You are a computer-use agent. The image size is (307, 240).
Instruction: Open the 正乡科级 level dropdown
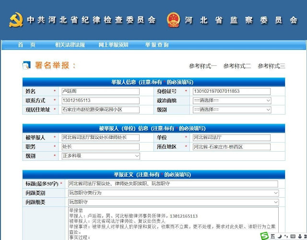click(x=100, y=156)
